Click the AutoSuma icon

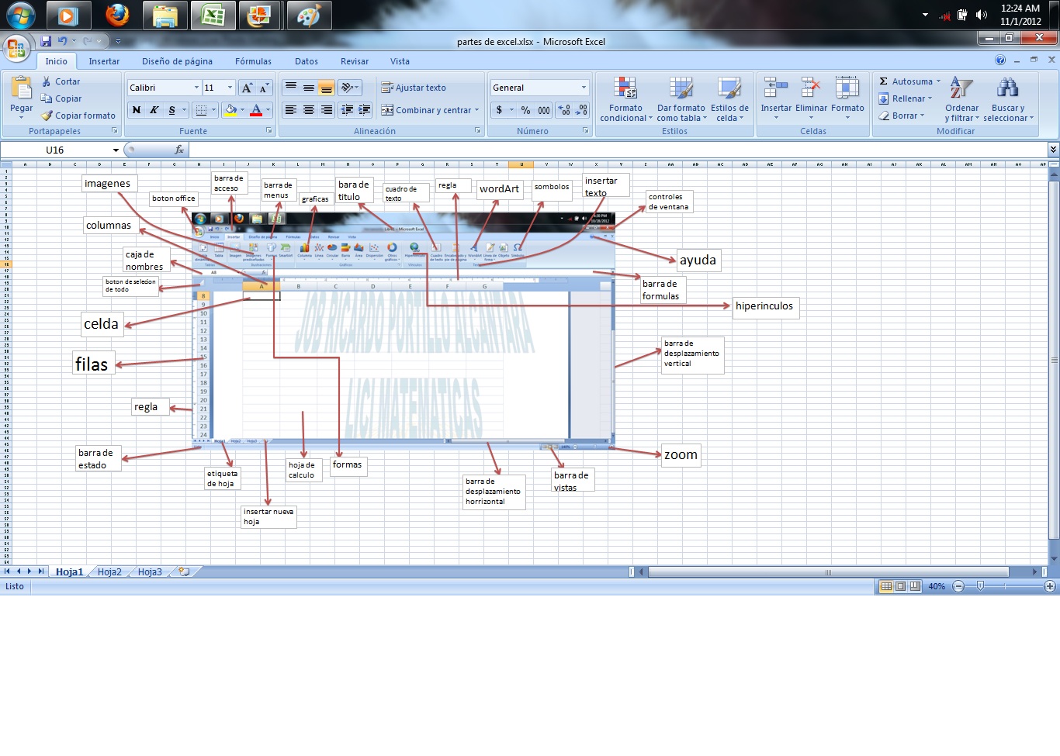pos(883,81)
